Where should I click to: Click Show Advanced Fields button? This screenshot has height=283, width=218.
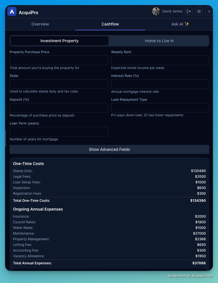(x=109, y=149)
